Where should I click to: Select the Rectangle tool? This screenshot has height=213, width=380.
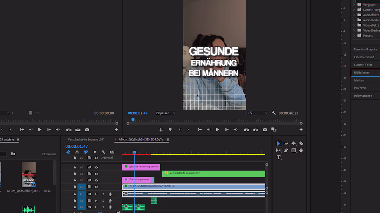pyautogui.click(x=294, y=150)
